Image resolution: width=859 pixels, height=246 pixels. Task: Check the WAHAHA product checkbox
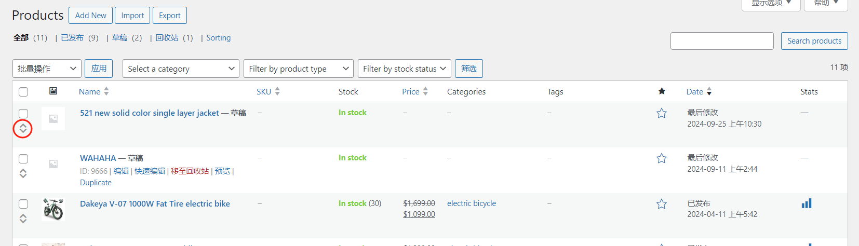point(23,159)
